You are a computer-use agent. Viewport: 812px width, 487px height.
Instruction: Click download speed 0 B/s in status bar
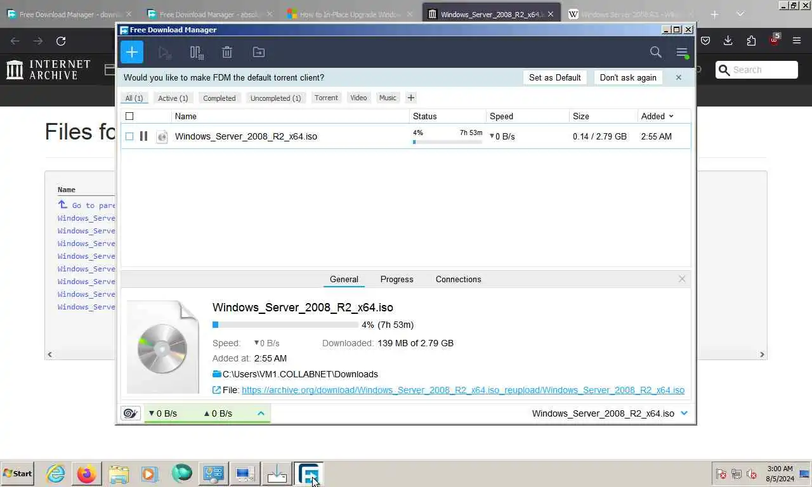click(x=163, y=413)
